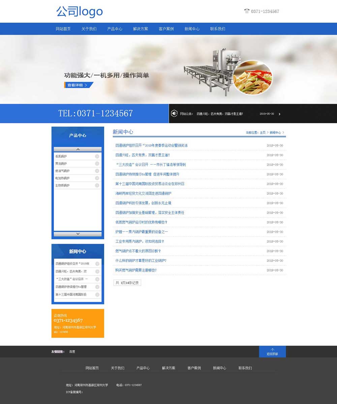337x404 pixels.
Task: Click the 查看详细 banner button
Action: point(79,85)
